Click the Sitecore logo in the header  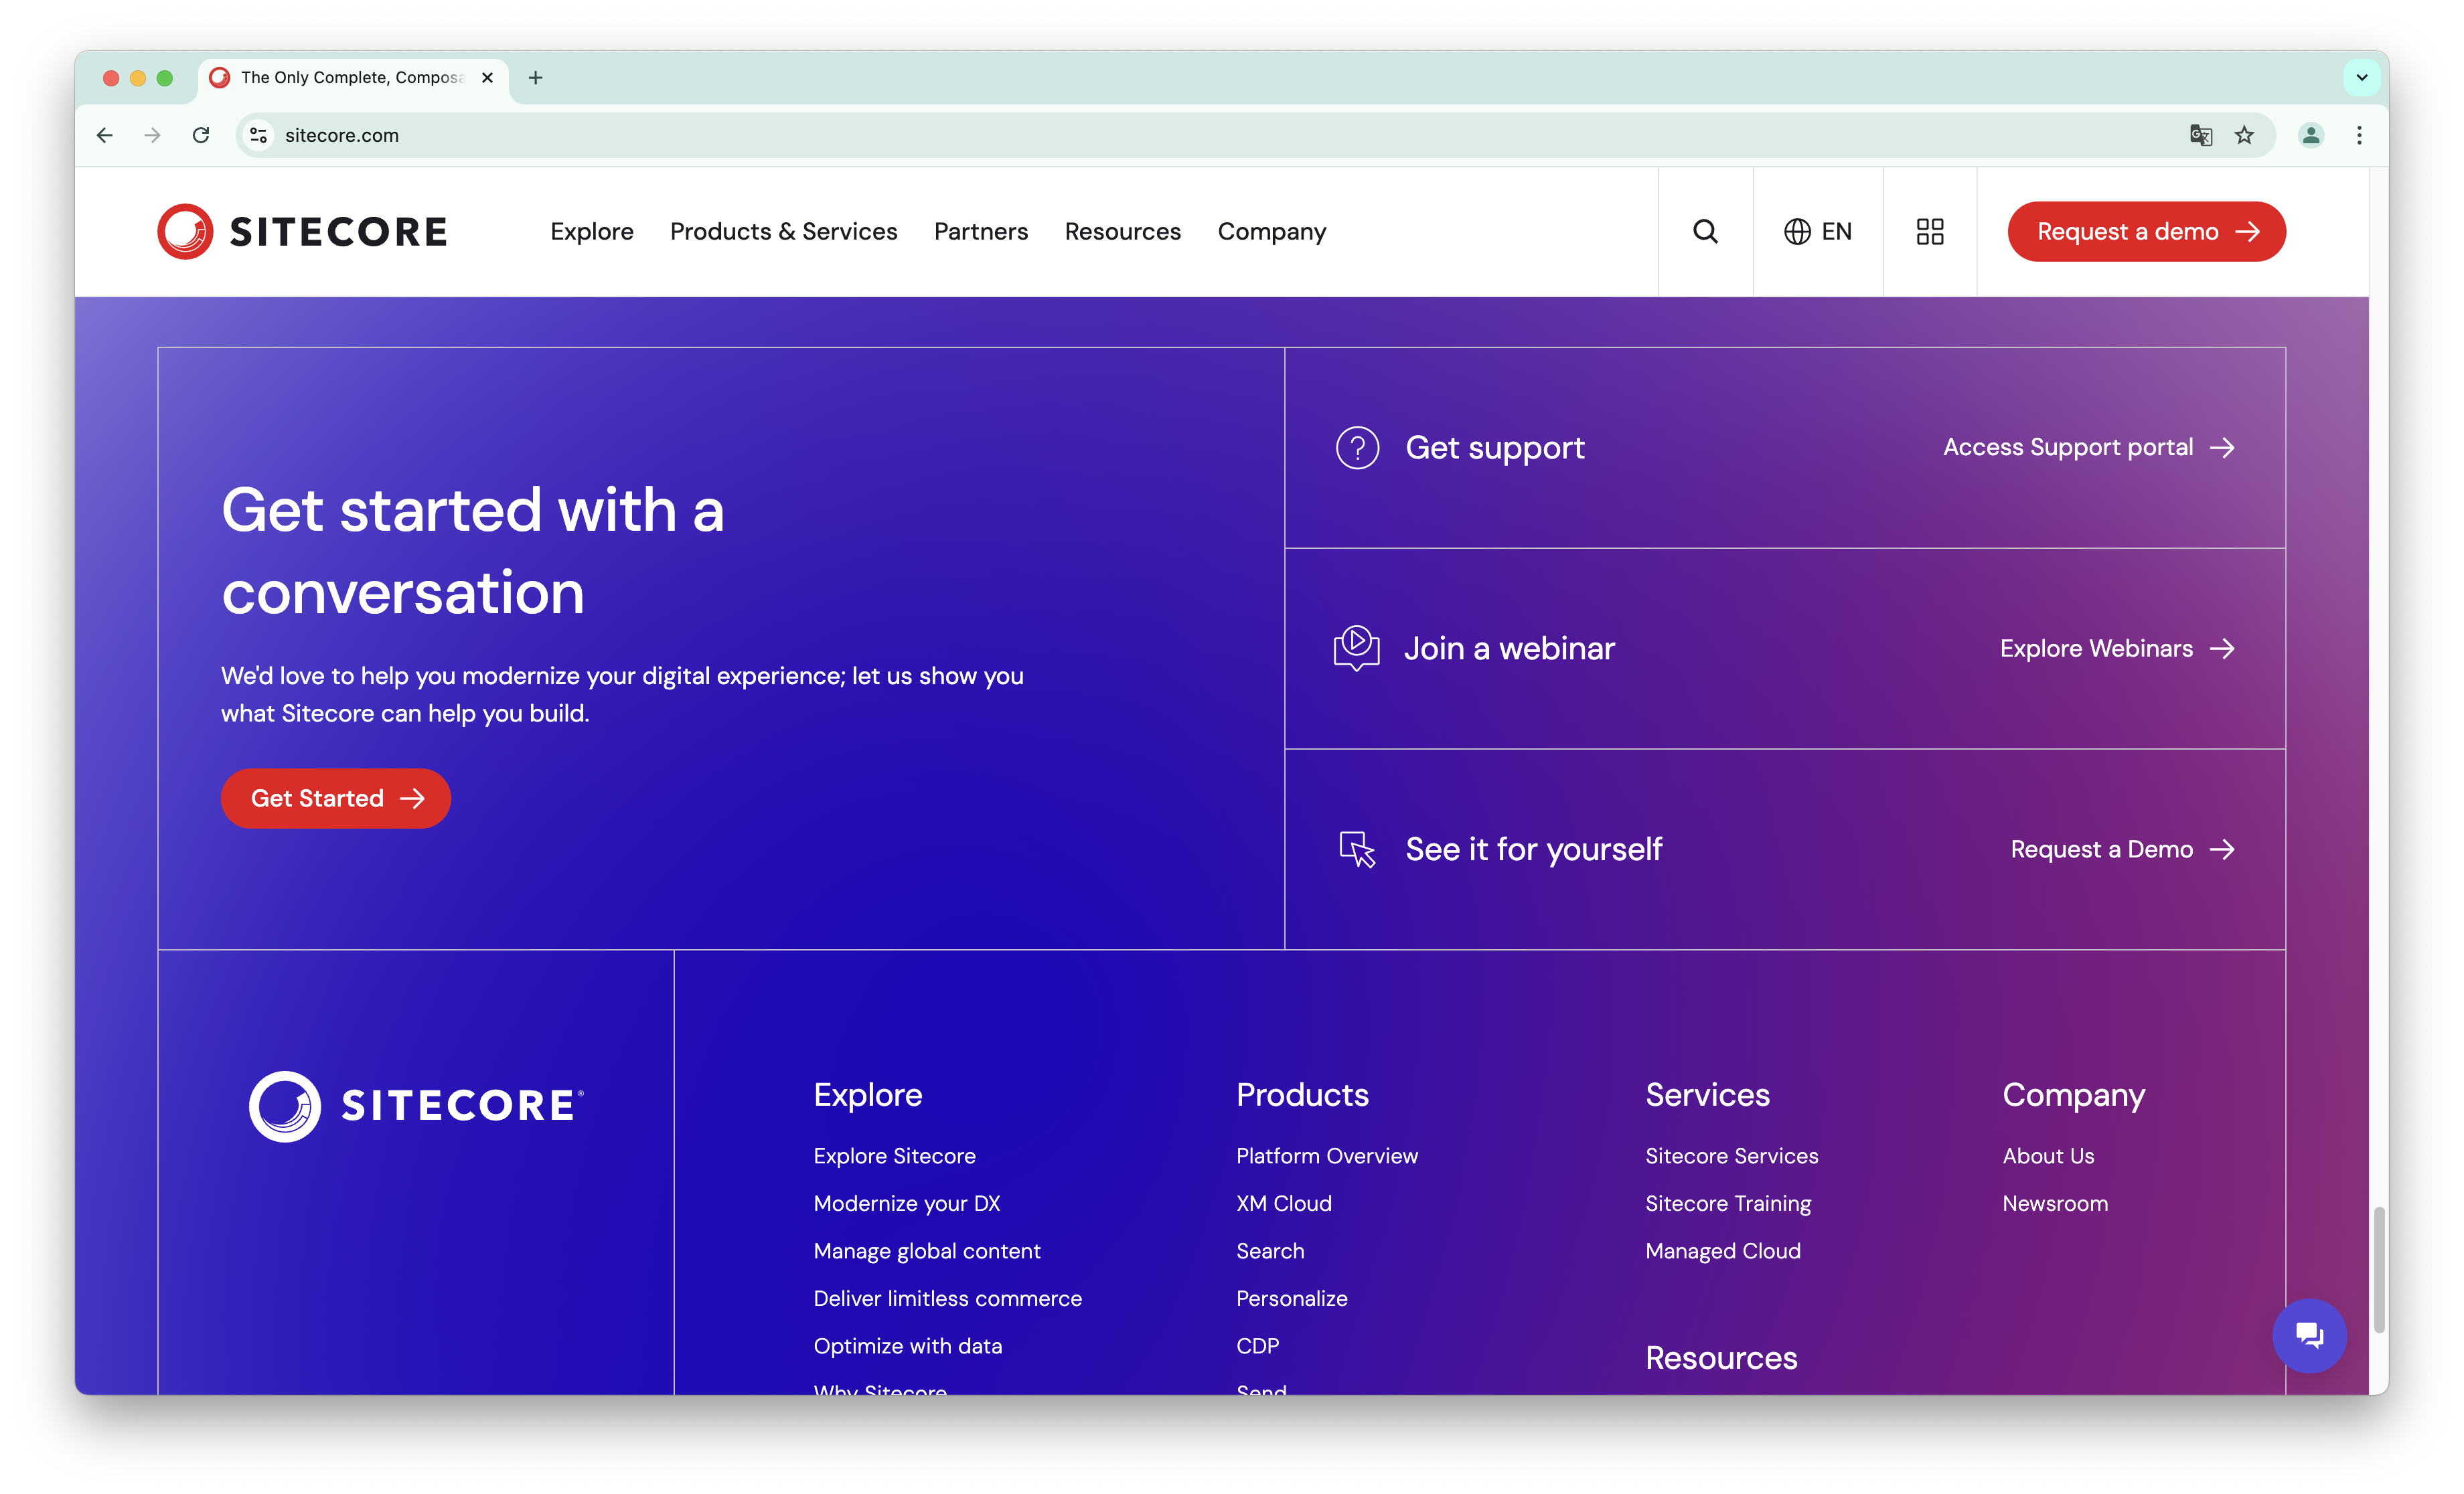tap(302, 232)
